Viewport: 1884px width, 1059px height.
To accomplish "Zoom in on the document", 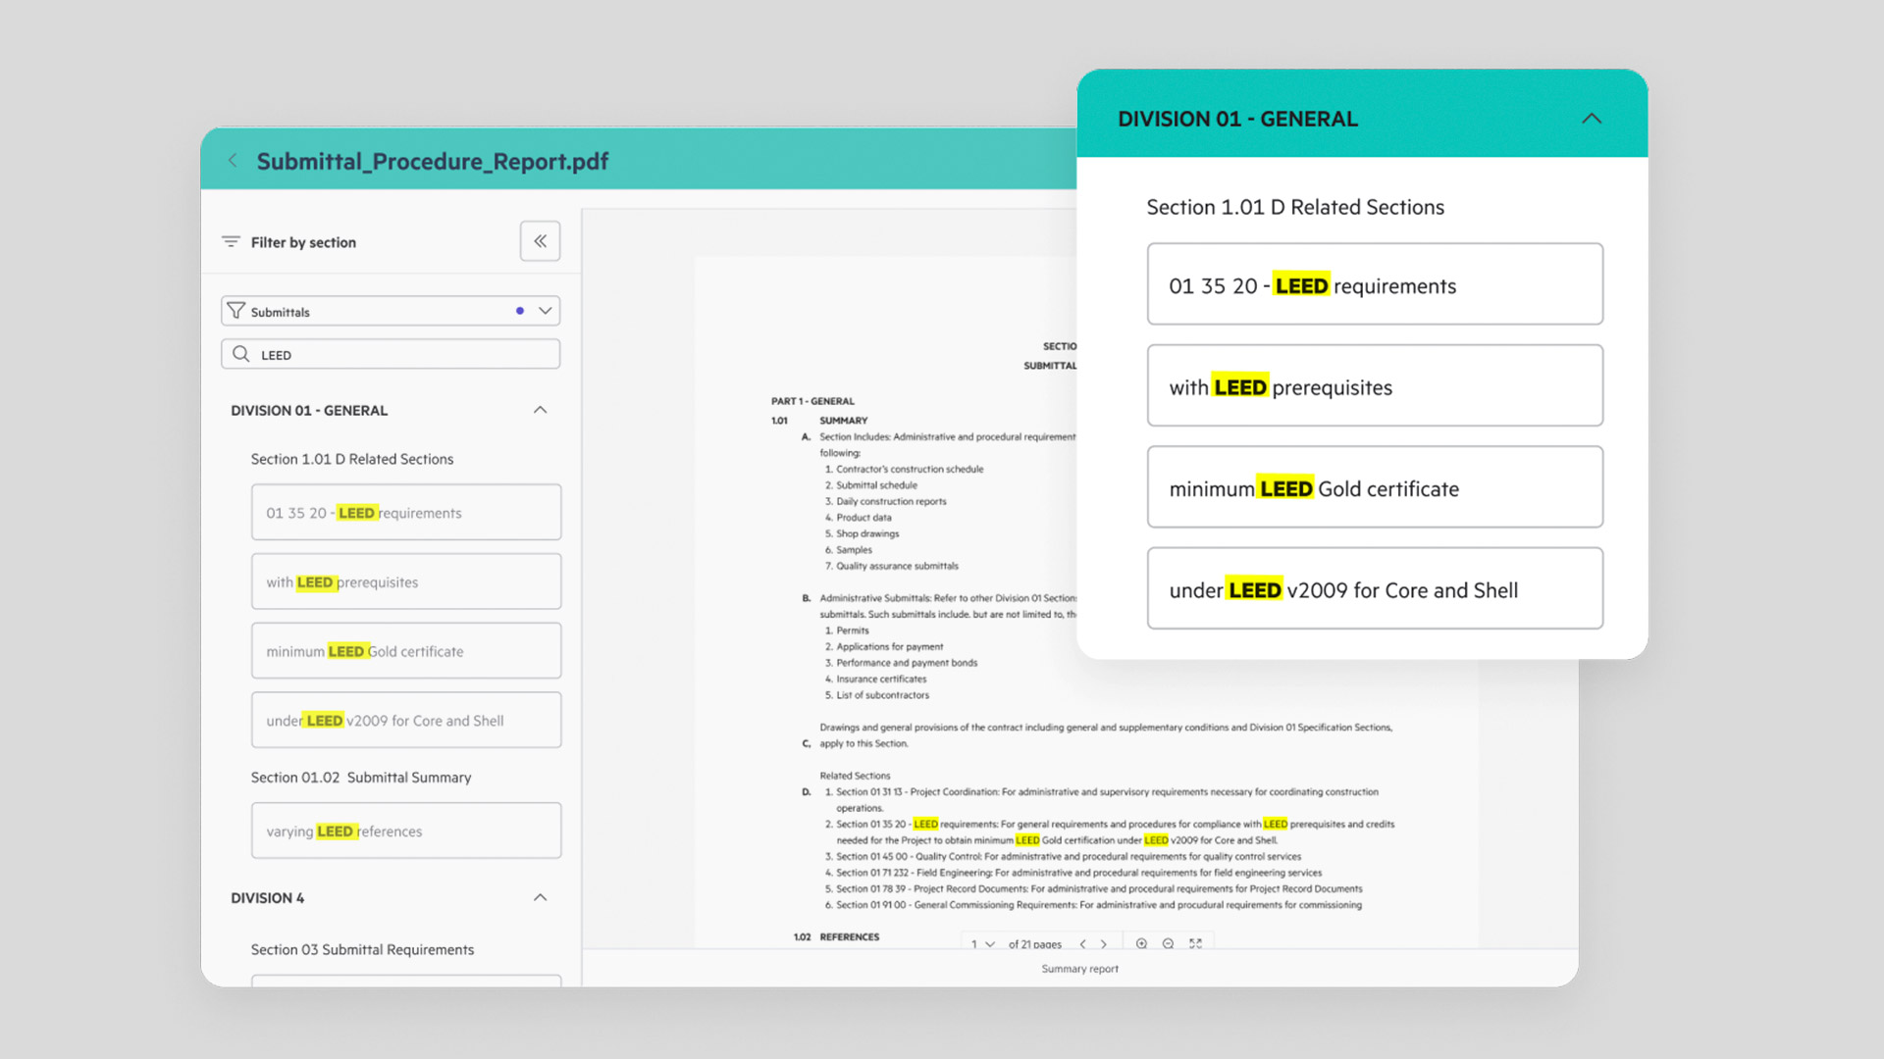I will (1141, 944).
